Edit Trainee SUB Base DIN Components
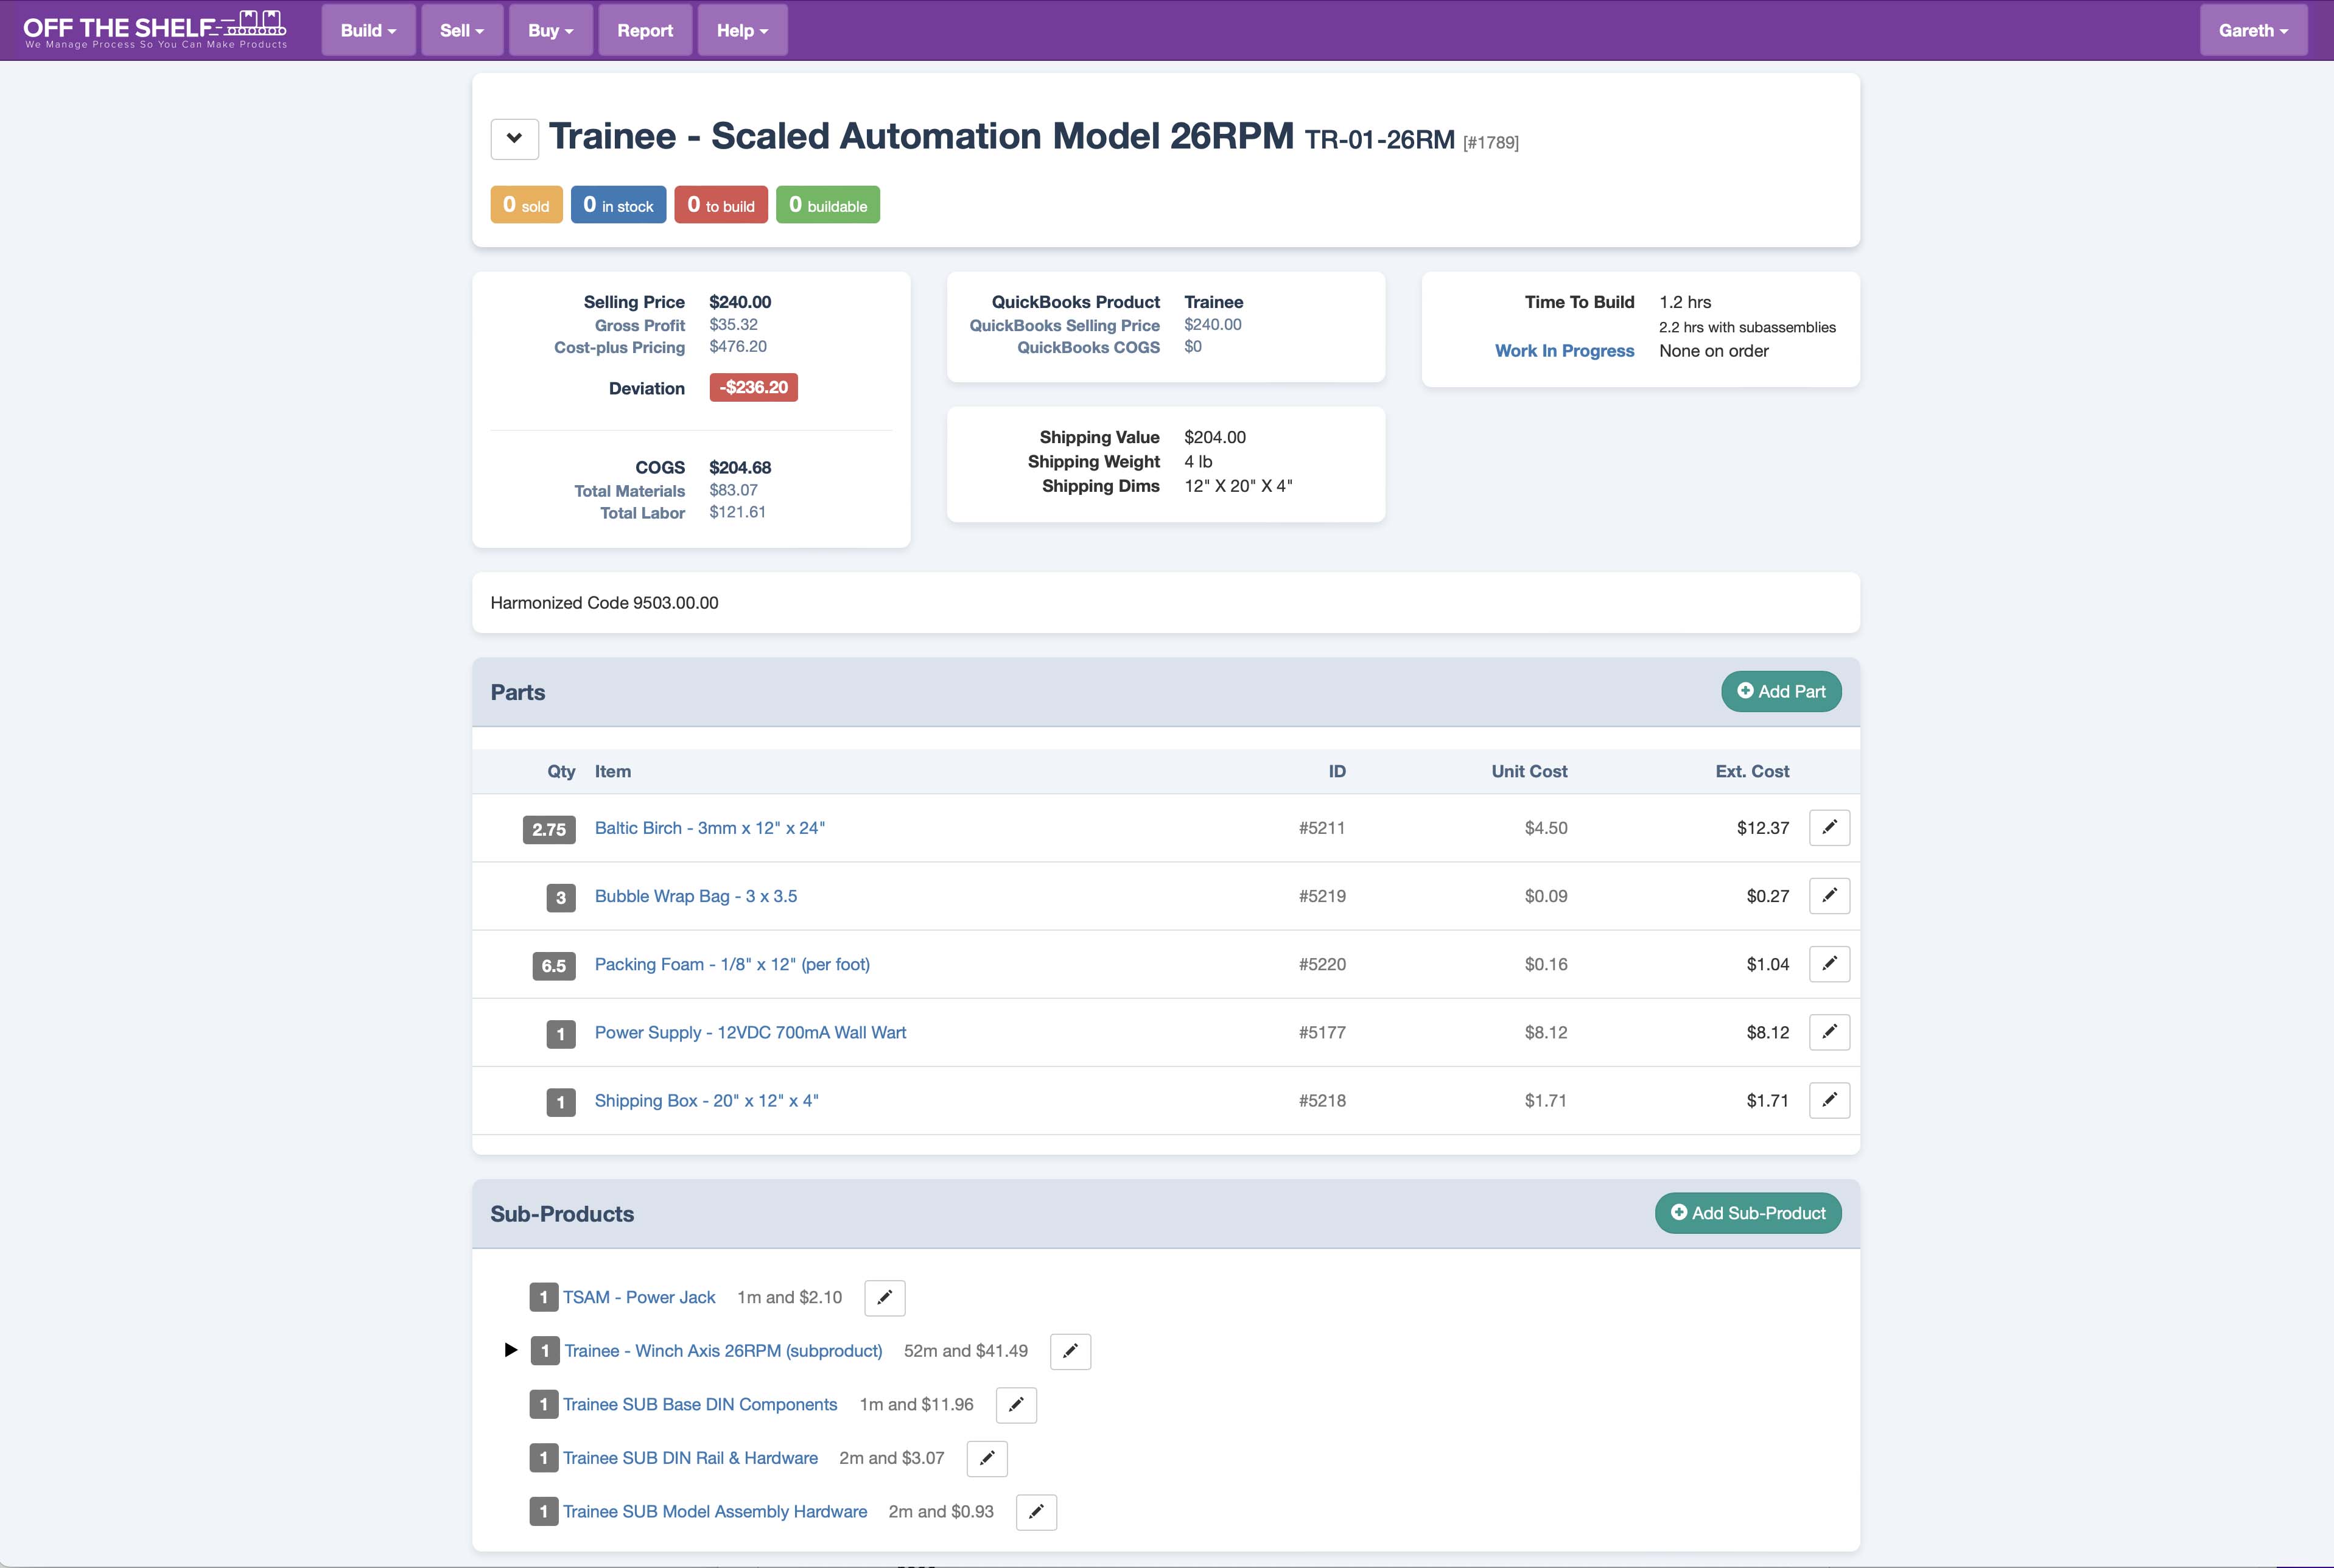This screenshot has height=1568, width=2334. [1016, 1405]
